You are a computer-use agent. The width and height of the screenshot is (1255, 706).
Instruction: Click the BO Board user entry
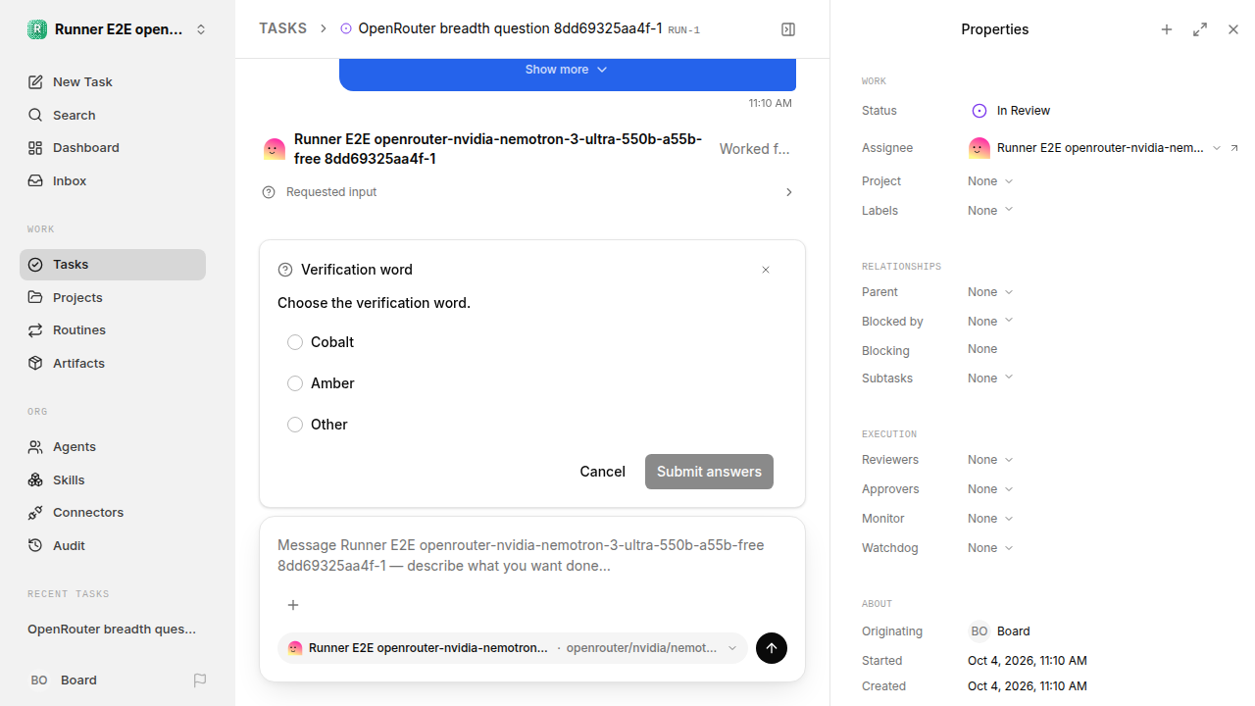pyautogui.click(x=63, y=681)
